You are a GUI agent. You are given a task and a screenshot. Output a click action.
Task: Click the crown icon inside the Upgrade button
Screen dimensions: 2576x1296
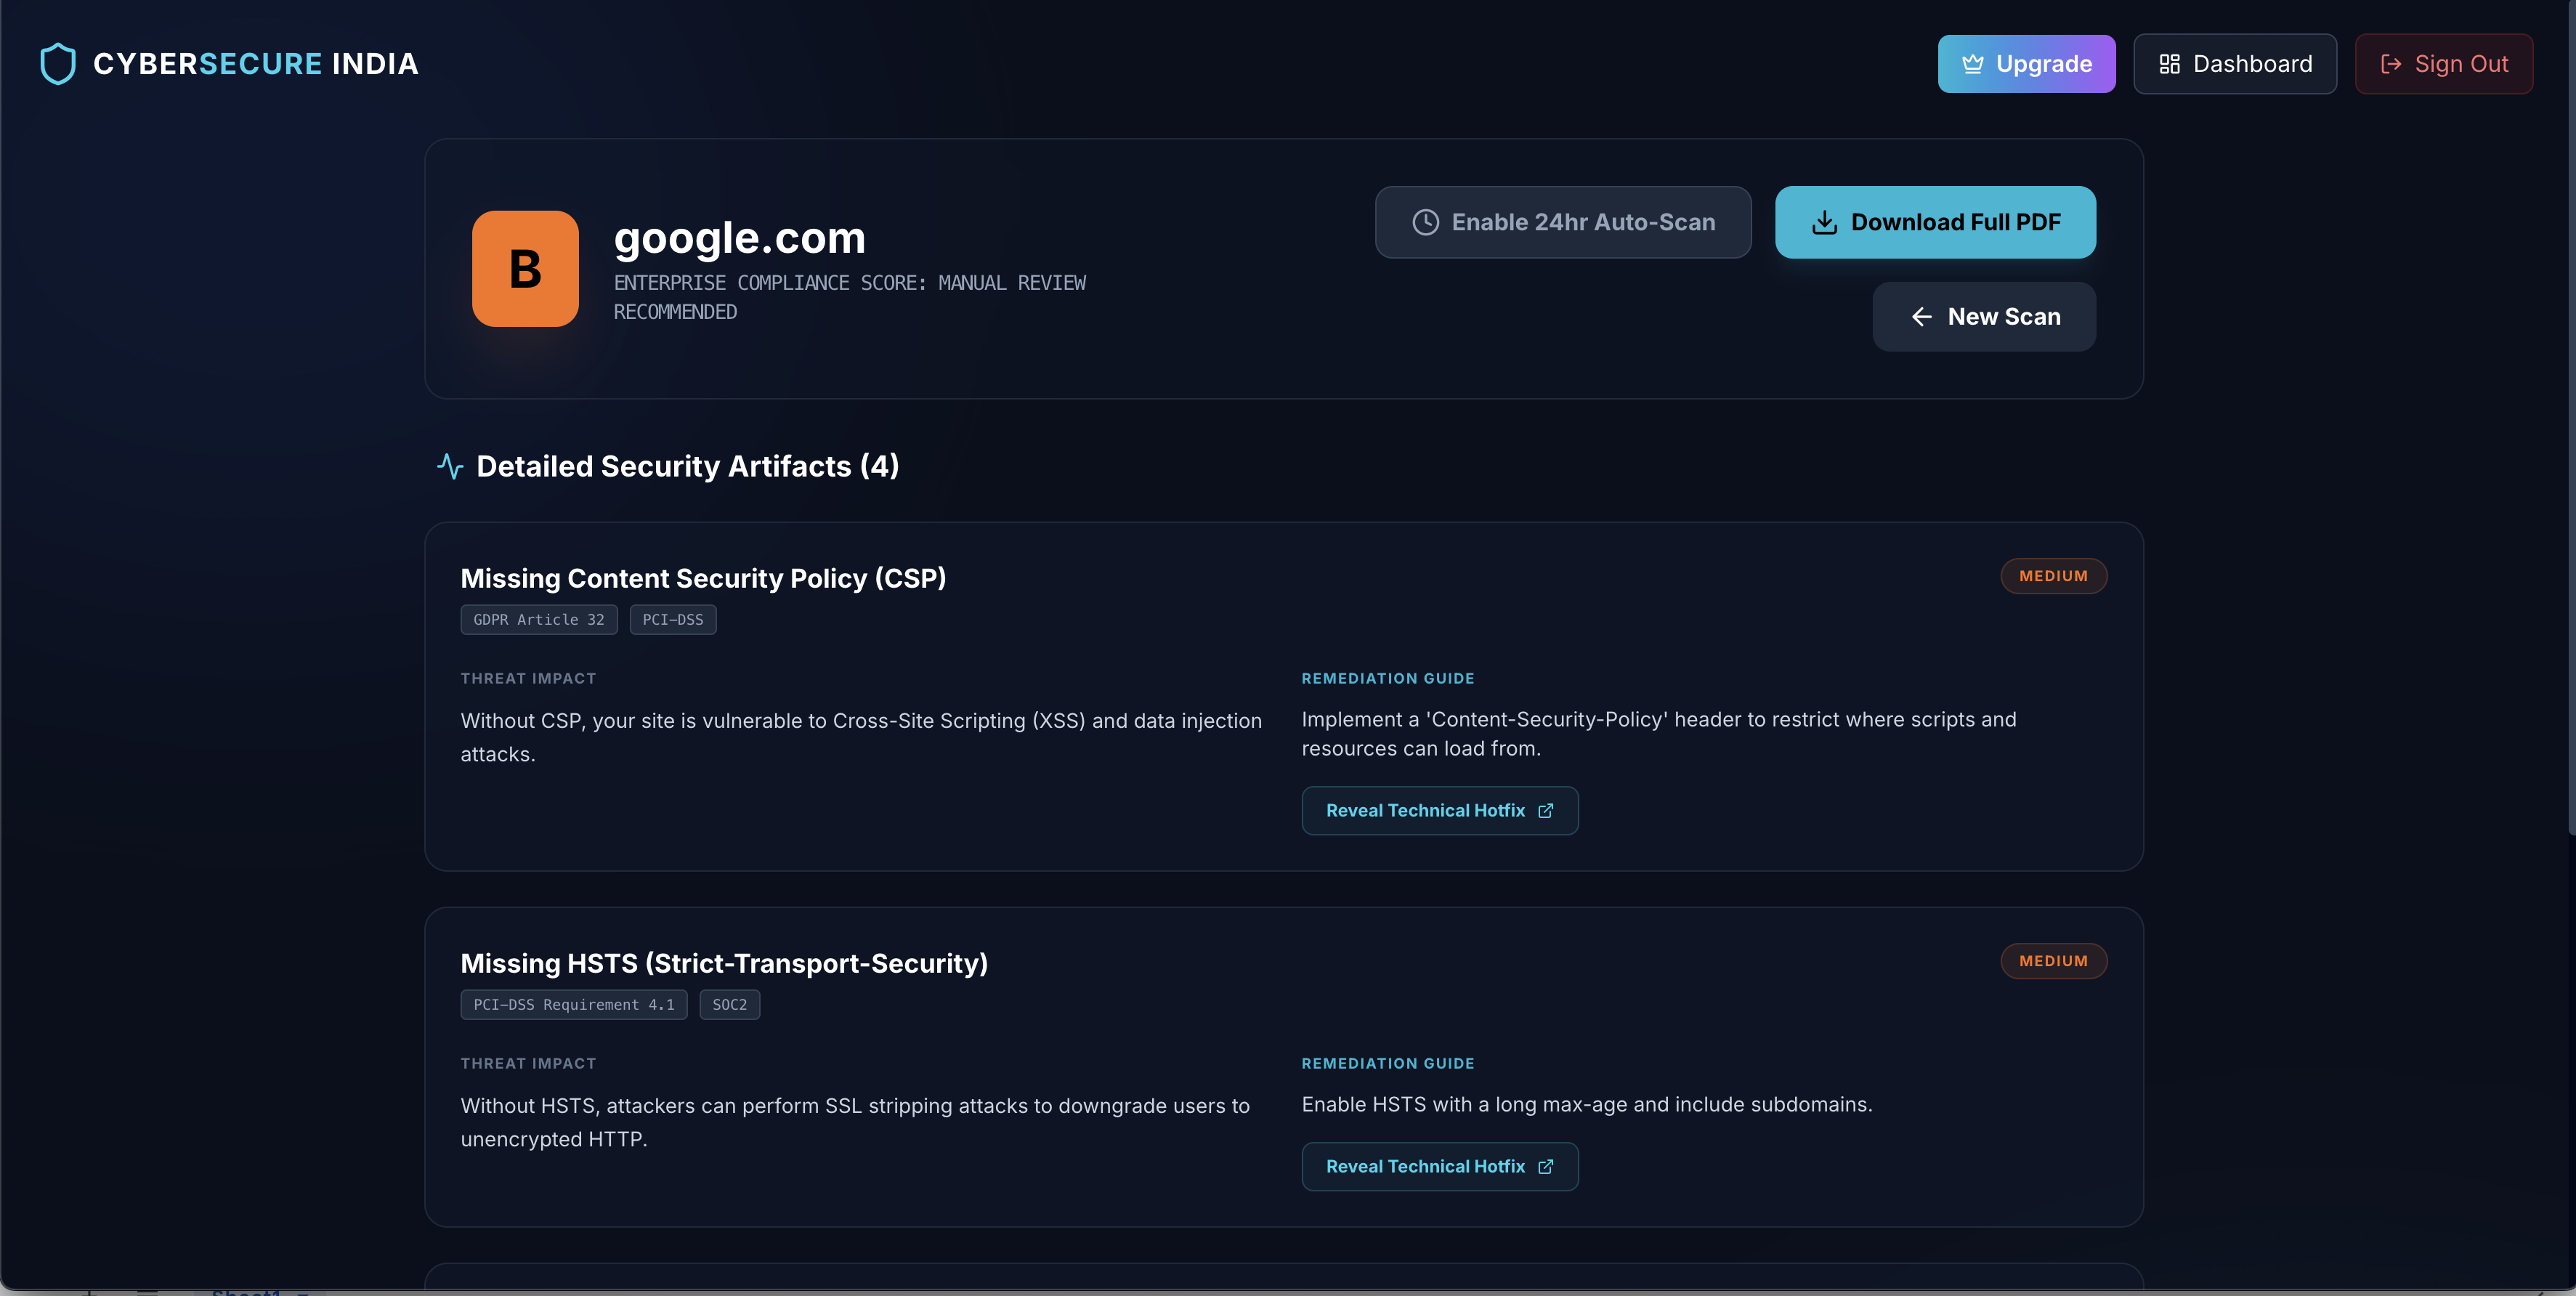point(1972,63)
